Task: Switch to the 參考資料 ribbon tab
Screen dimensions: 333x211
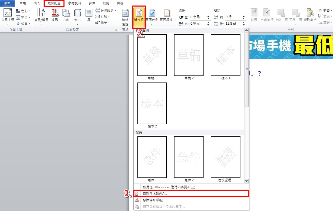Action: [75, 3]
